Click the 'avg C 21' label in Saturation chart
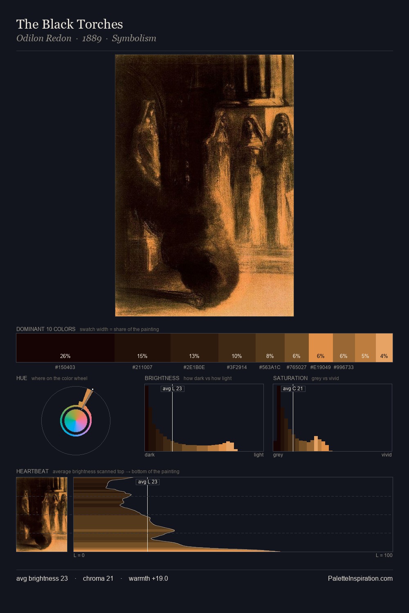This screenshot has width=409, height=613. 293,389
